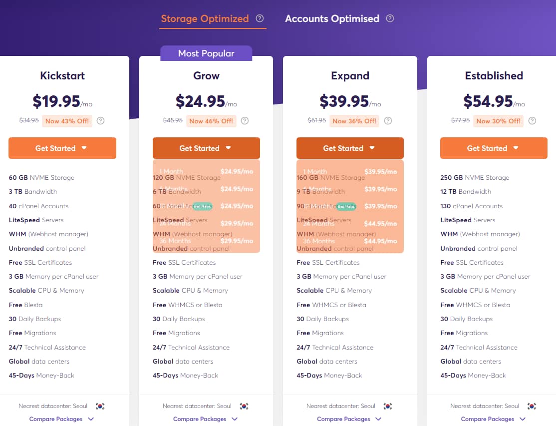Click Compare Packages link under Kickstart
This screenshot has width=556, height=426.
[61, 419]
